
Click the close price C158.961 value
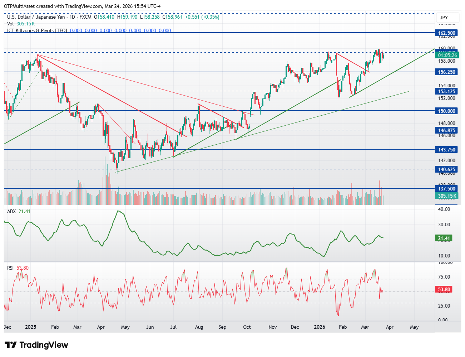point(172,17)
